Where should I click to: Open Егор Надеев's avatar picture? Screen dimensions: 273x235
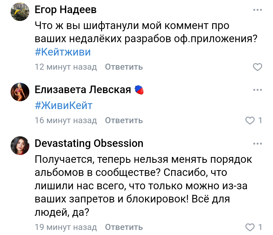(20, 12)
